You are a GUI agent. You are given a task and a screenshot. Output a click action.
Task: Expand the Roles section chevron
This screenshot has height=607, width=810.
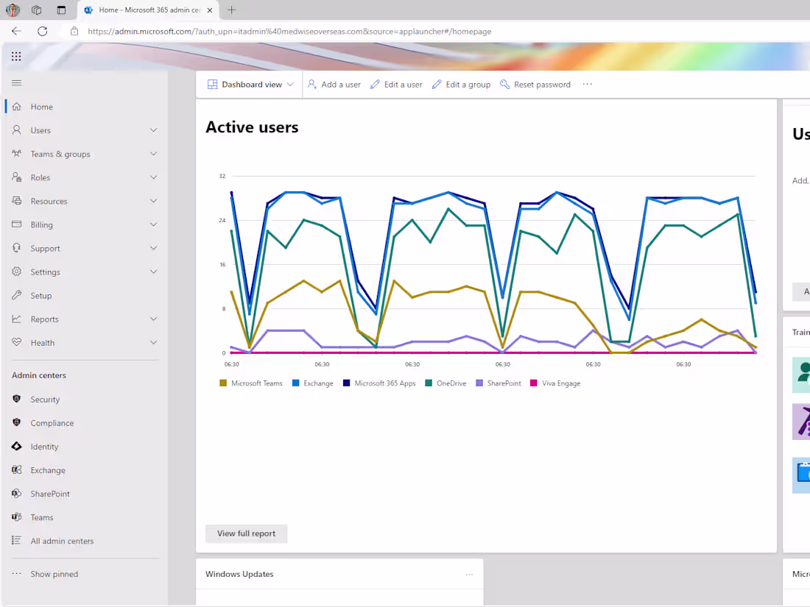click(x=153, y=177)
